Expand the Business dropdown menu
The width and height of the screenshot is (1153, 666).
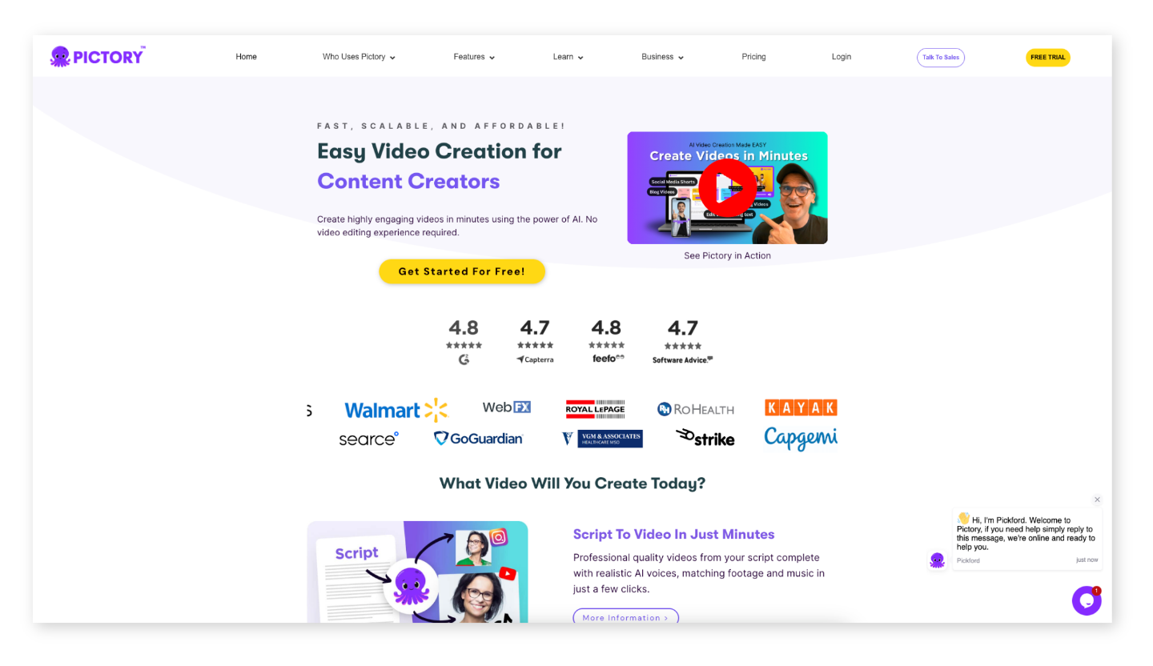(662, 57)
